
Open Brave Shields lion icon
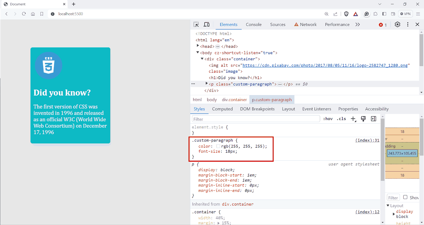[346, 14]
